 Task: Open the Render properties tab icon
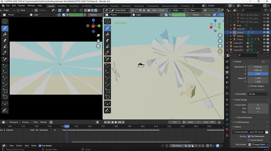pos(227,68)
